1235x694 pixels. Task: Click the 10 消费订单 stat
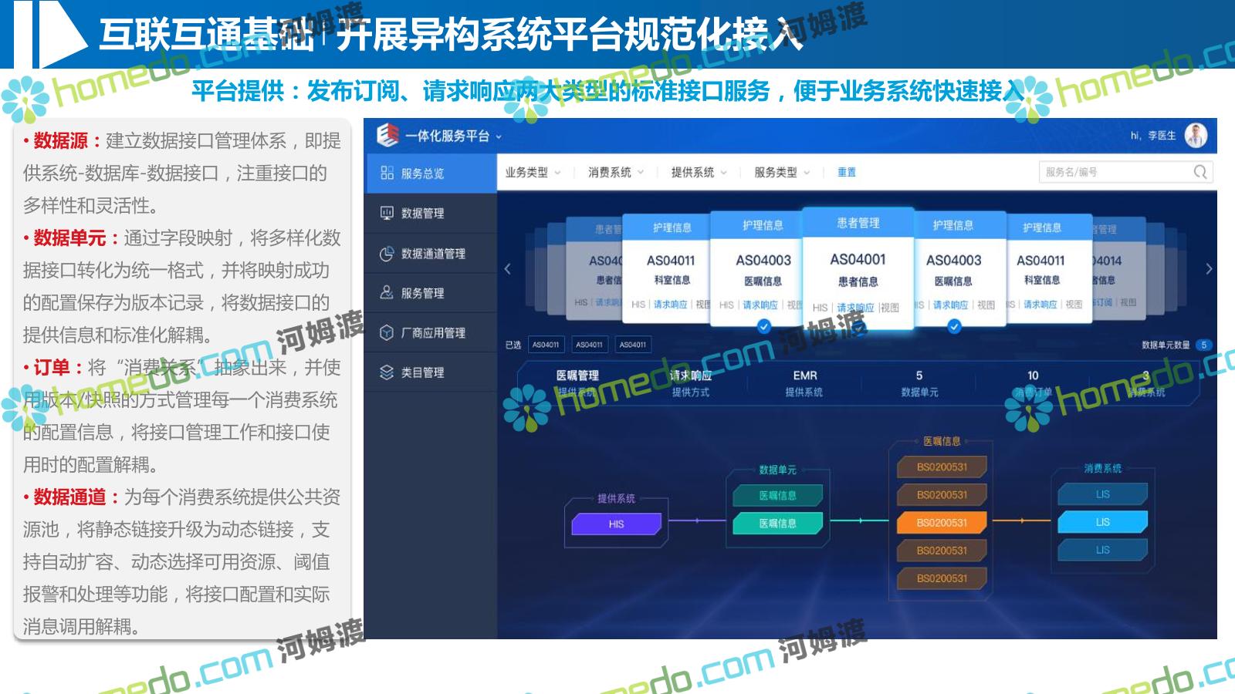tap(1033, 382)
